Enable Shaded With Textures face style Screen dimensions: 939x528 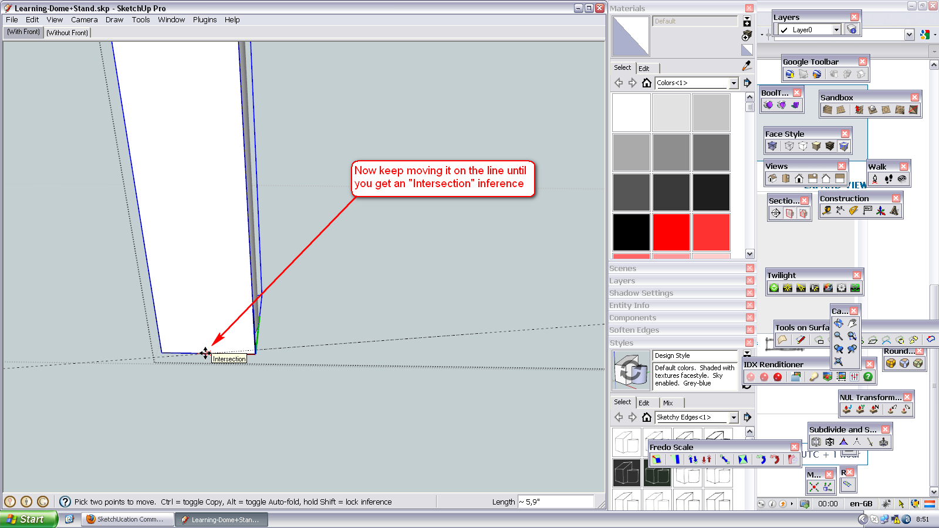830,146
